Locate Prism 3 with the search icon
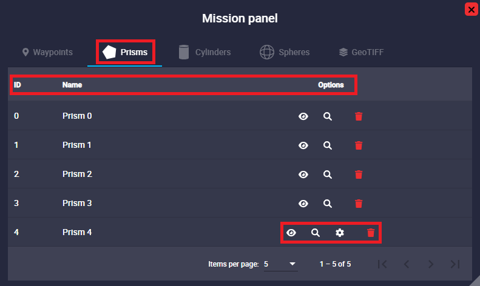 [327, 204]
